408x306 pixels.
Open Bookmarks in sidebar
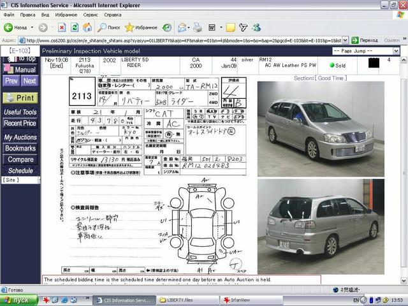pyautogui.click(x=20, y=149)
